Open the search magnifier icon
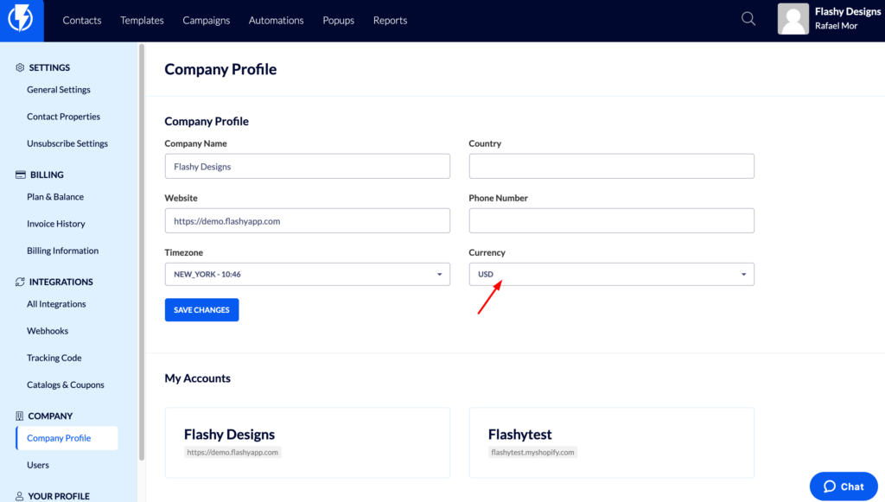Image resolution: width=885 pixels, height=502 pixels. [748, 19]
